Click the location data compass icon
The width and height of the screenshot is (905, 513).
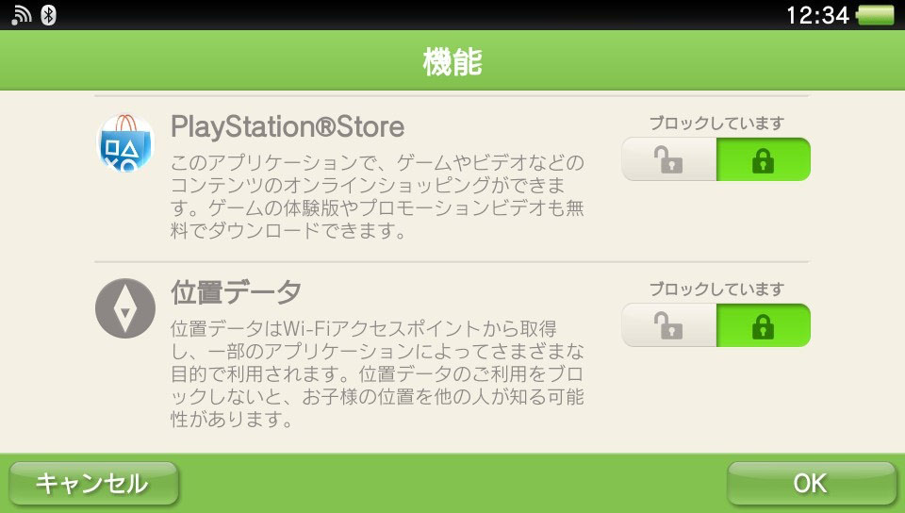125,308
